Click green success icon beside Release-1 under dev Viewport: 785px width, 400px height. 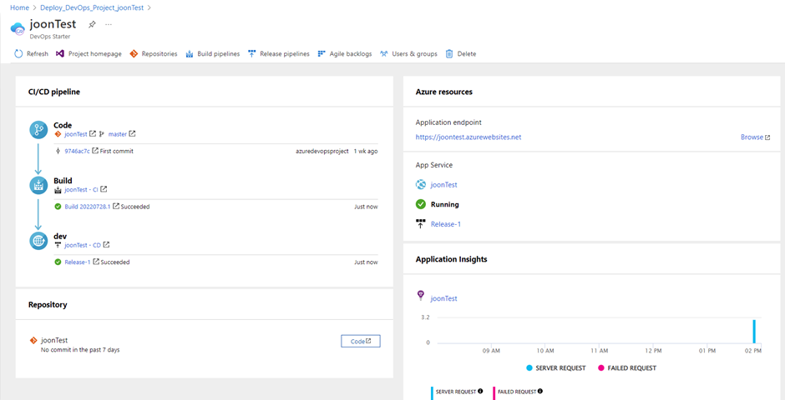(58, 262)
